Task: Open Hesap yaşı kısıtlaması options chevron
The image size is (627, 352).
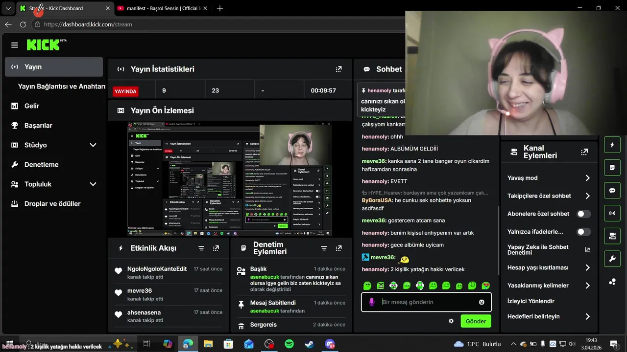Action: click(x=587, y=268)
